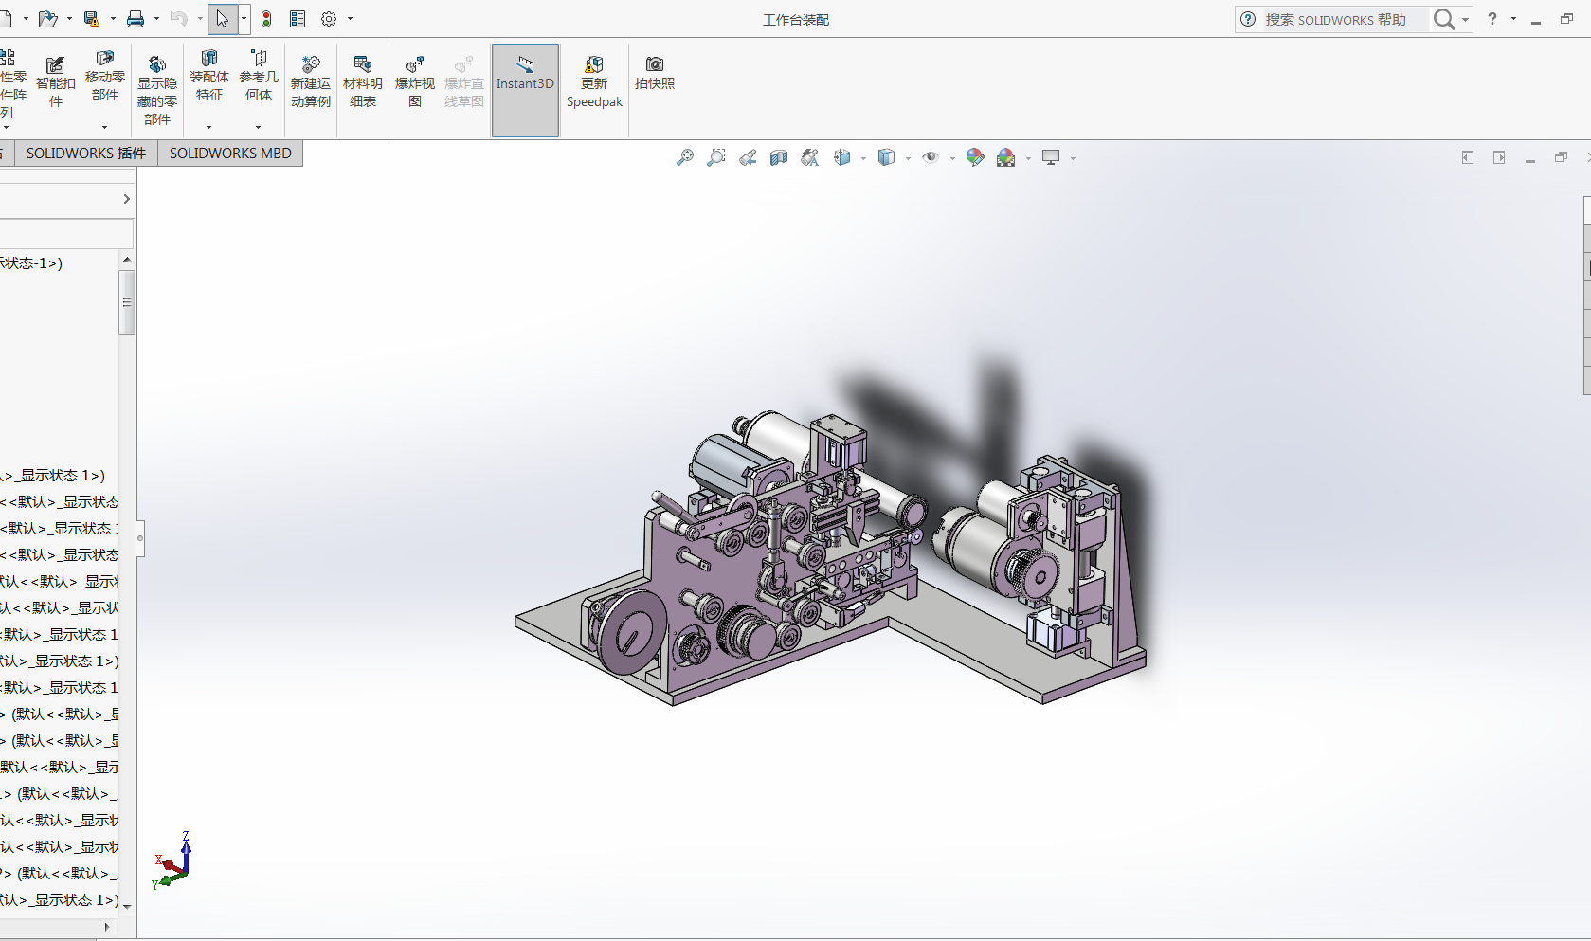The height and width of the screenshot is (941, 1591).
Task: Click the panel collapse handle on splitter
Action: coord(140,538)
